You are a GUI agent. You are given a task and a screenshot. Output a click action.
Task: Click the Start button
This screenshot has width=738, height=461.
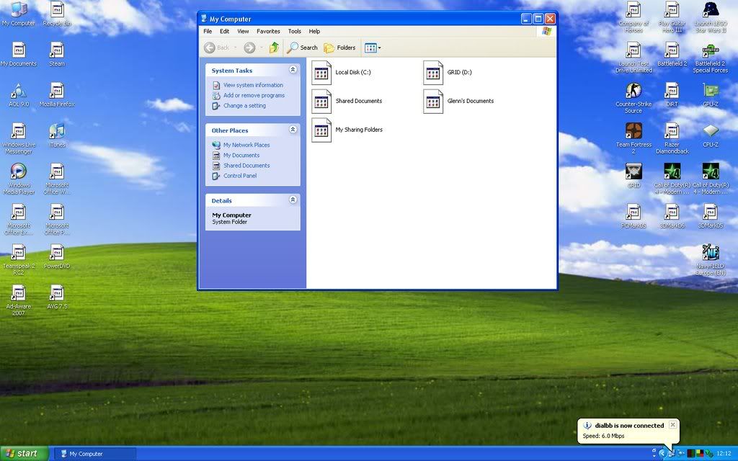(x=24, y=454)
